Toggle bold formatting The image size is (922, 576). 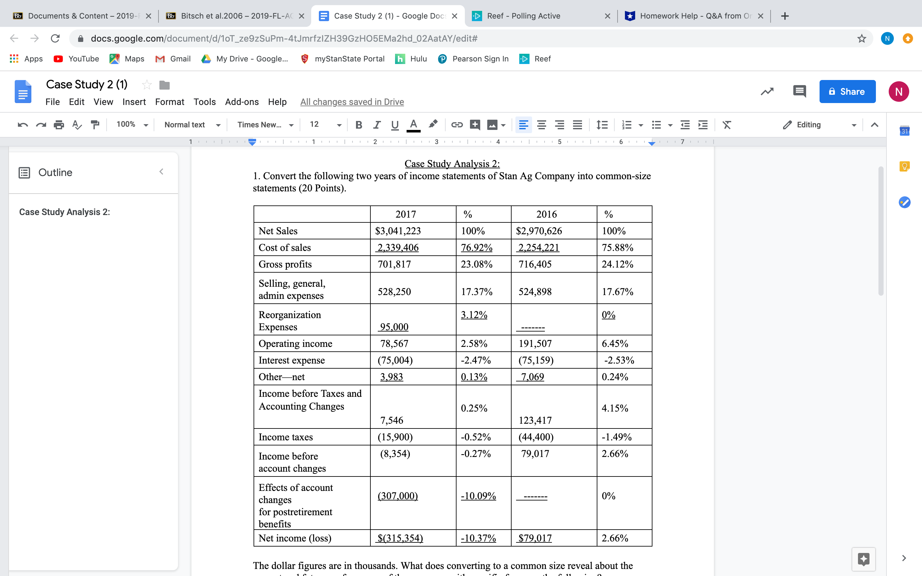pos(359,124)
